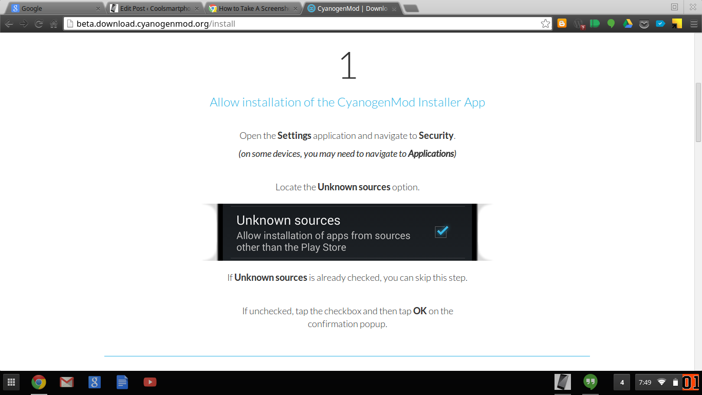This screenshot has height=395, width=702.
Task: Open the blue checkmark tag extension
Action: click(660, 23)
